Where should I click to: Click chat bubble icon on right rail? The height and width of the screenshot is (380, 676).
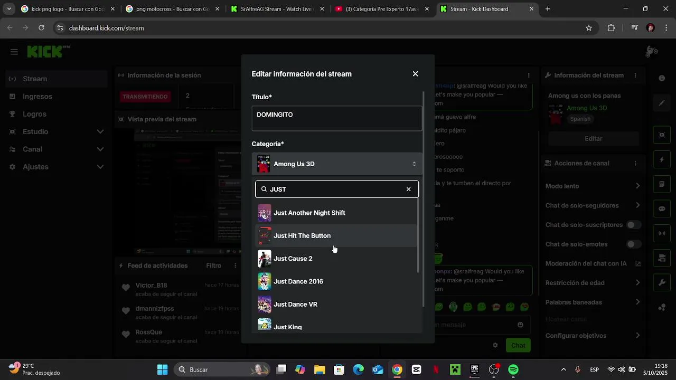(x=662, y=209)
